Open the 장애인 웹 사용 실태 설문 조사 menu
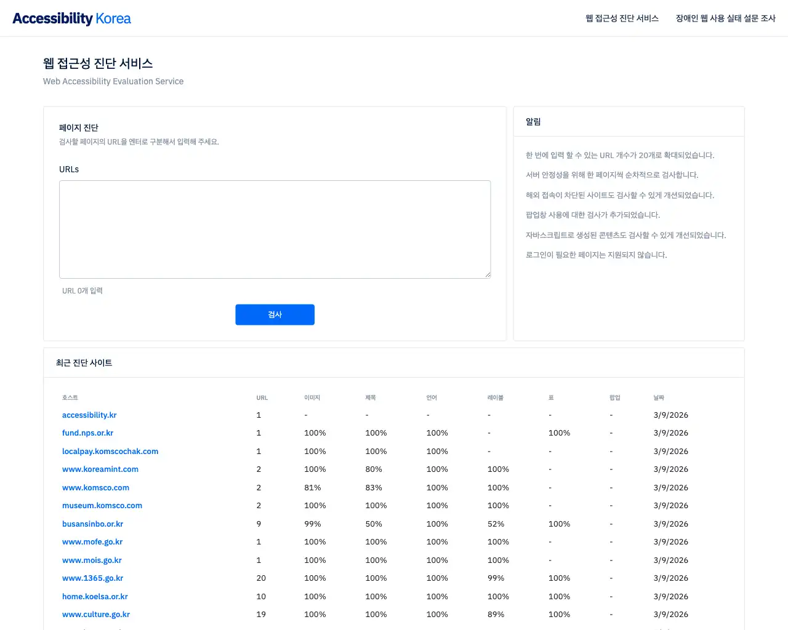Image resolution: width=788 pixels, height=630 pixels. 725,18
